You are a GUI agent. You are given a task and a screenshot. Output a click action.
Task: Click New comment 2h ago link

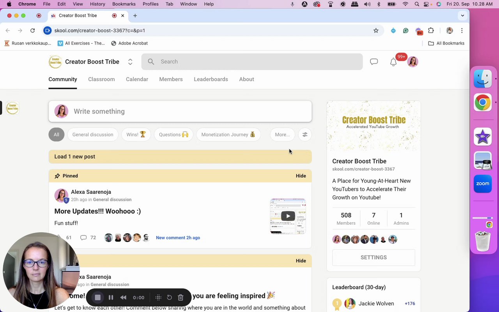click(x=178, y=238)
